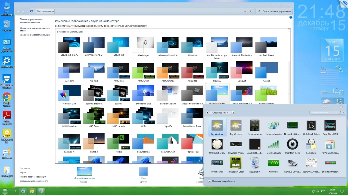Select the onlyBlack Weather gadget
The image size is (348, 195).
click(236, 147)
